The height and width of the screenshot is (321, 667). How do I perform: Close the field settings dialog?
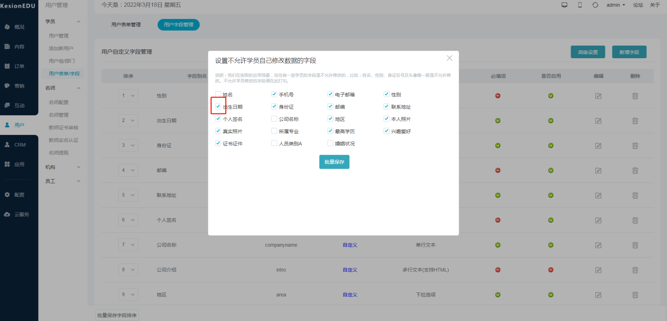click(449, 58)
